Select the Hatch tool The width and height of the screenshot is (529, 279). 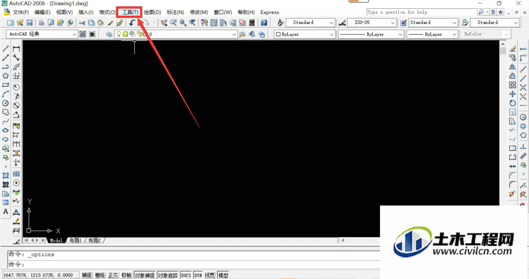click(6, 175)
